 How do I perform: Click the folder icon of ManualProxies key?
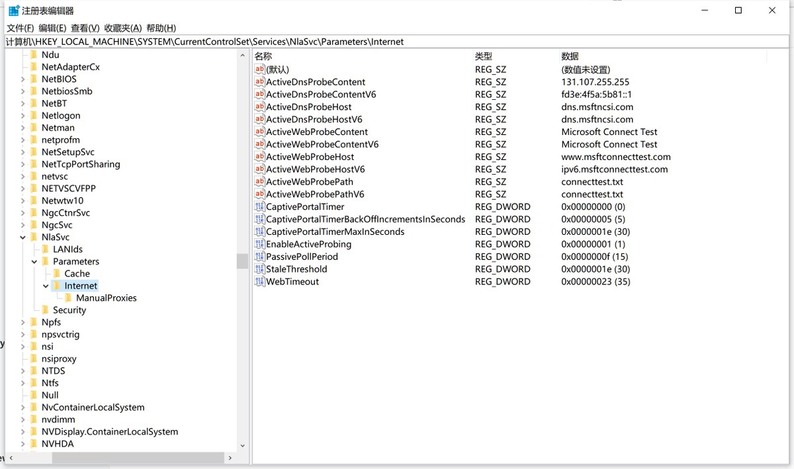[x=69, y=298]
